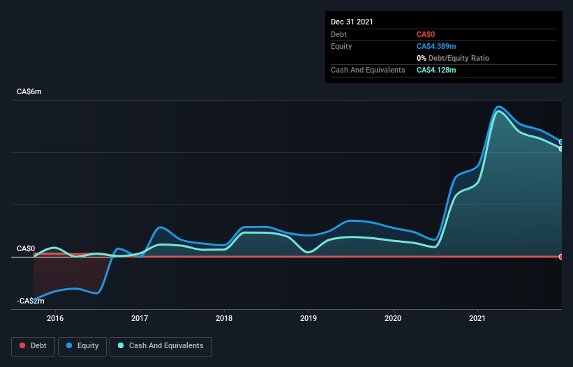
Task: Click the -CA$2m y-axis label
Action: pyautogui.click(x=30, y=301)
